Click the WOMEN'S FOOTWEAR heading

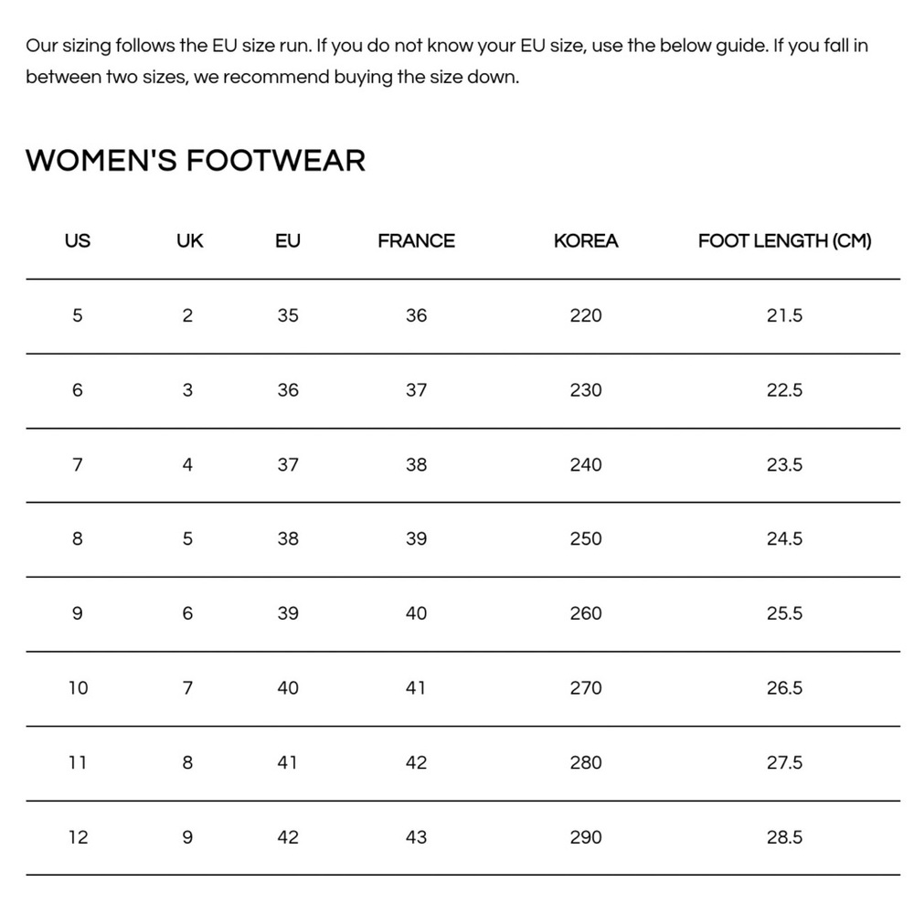coord(196,161)
